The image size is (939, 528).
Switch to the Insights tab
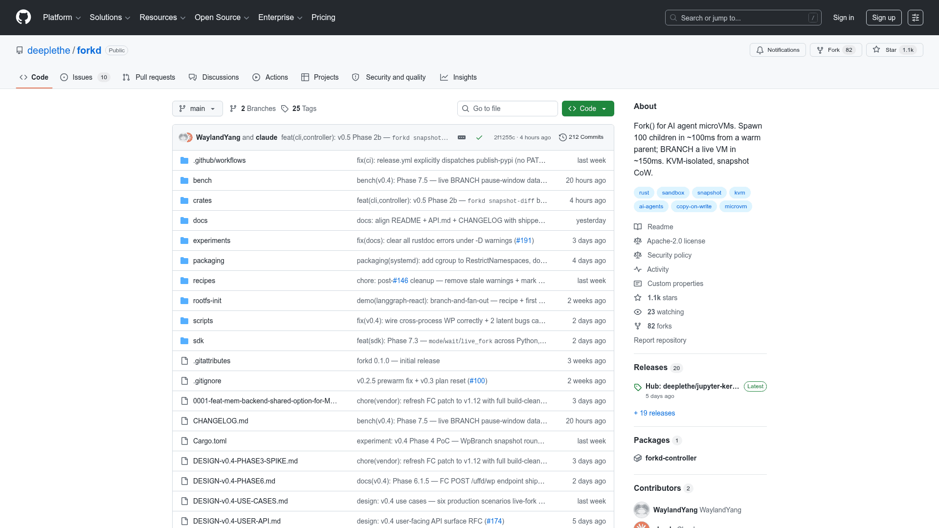458,77
